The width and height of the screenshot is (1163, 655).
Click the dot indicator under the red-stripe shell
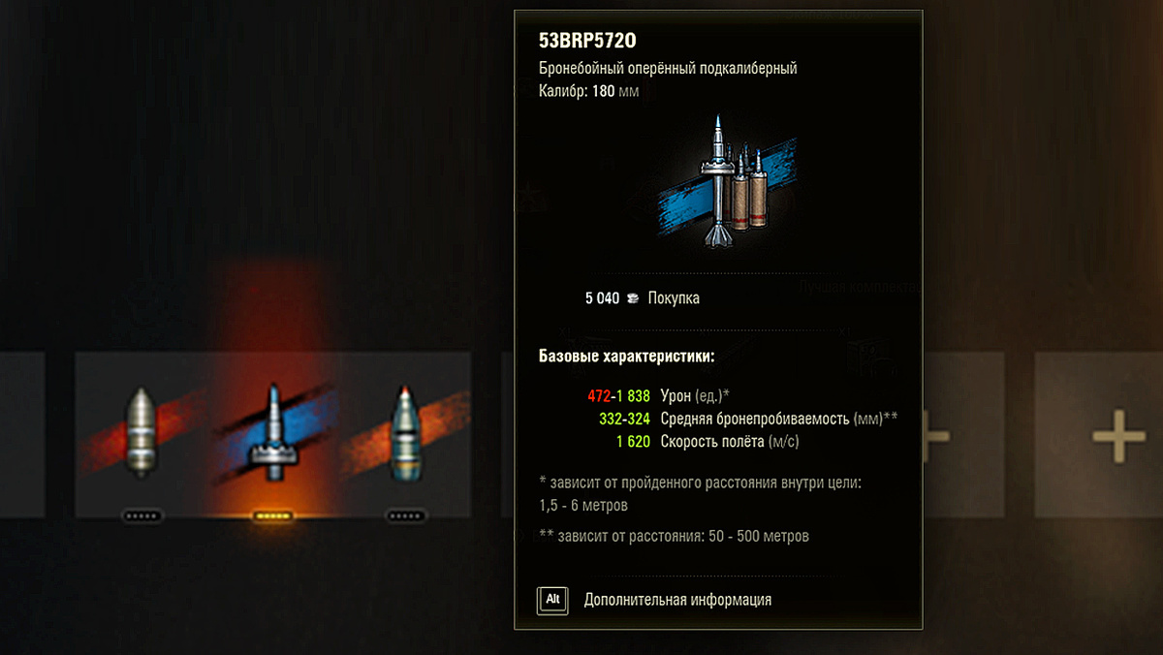142,516
